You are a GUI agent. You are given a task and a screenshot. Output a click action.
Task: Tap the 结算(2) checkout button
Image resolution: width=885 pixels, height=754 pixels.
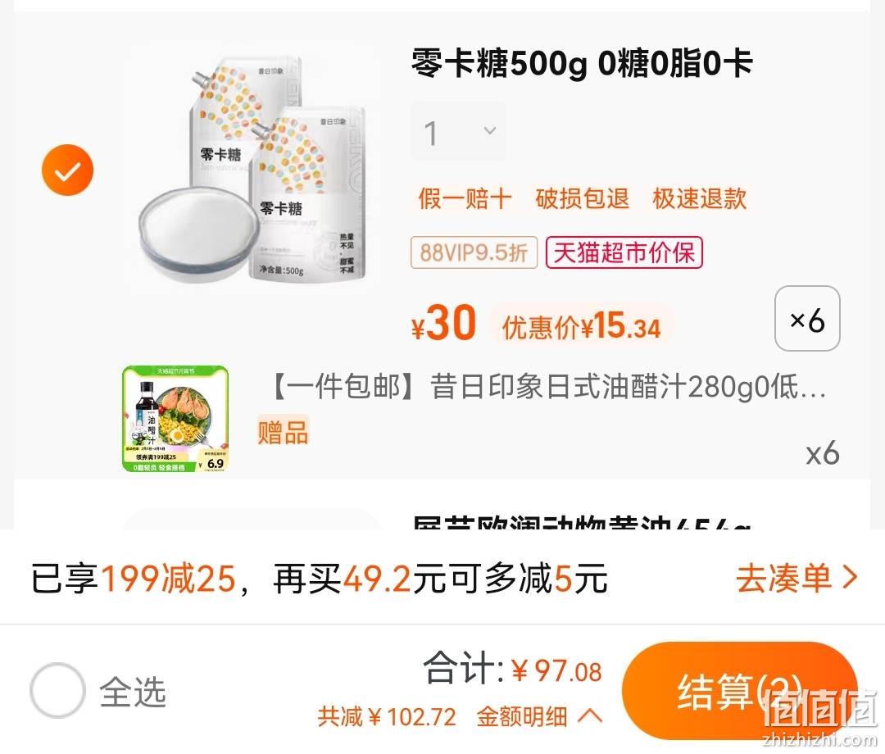[740, 691]
